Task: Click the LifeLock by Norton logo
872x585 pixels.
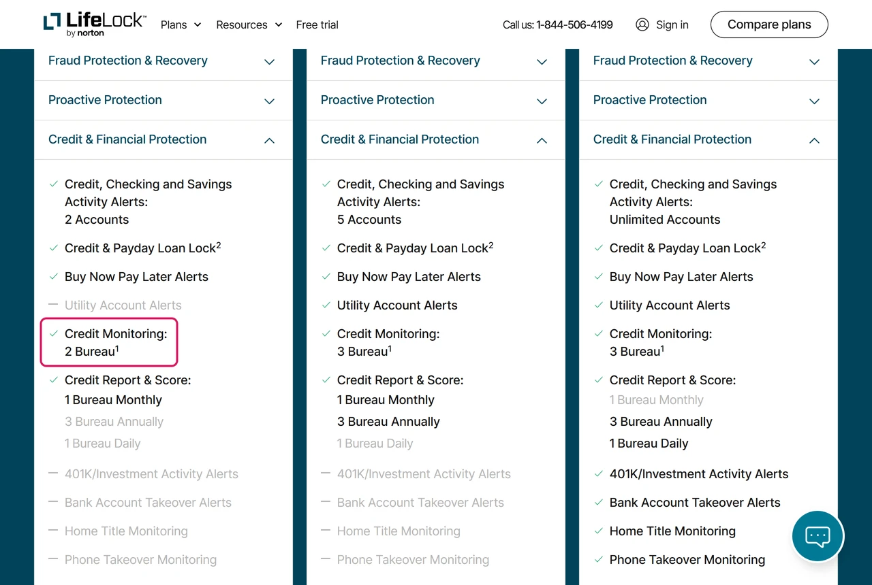Action: [94, 24]
